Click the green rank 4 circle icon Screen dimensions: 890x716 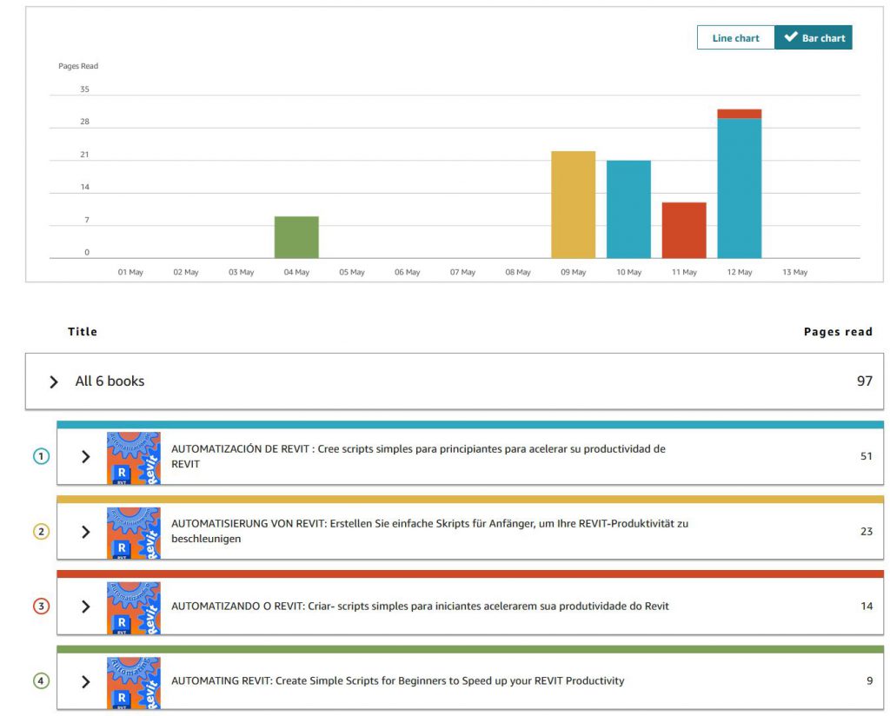(x=41, y=681)
